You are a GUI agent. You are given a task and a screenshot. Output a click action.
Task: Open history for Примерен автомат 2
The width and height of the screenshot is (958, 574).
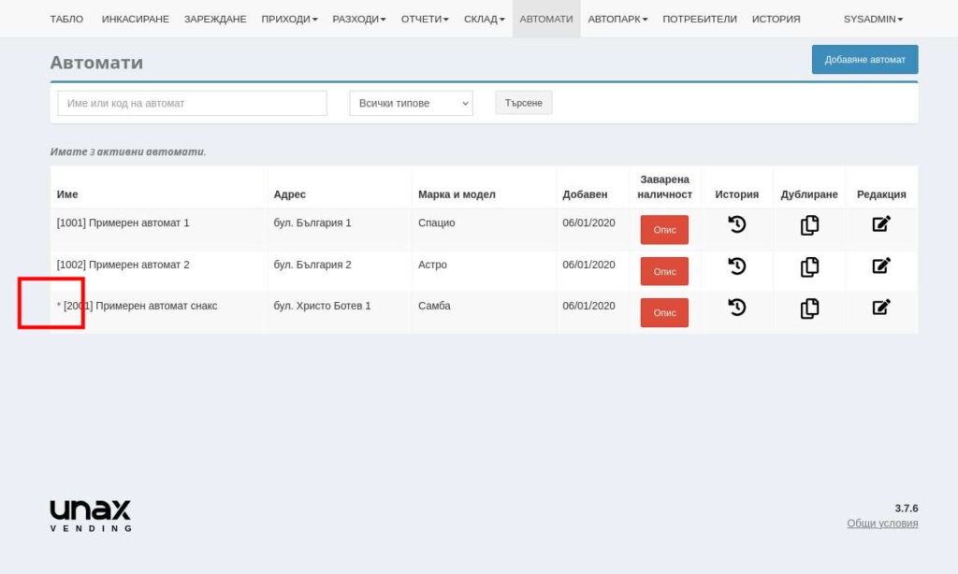(737, 265)
